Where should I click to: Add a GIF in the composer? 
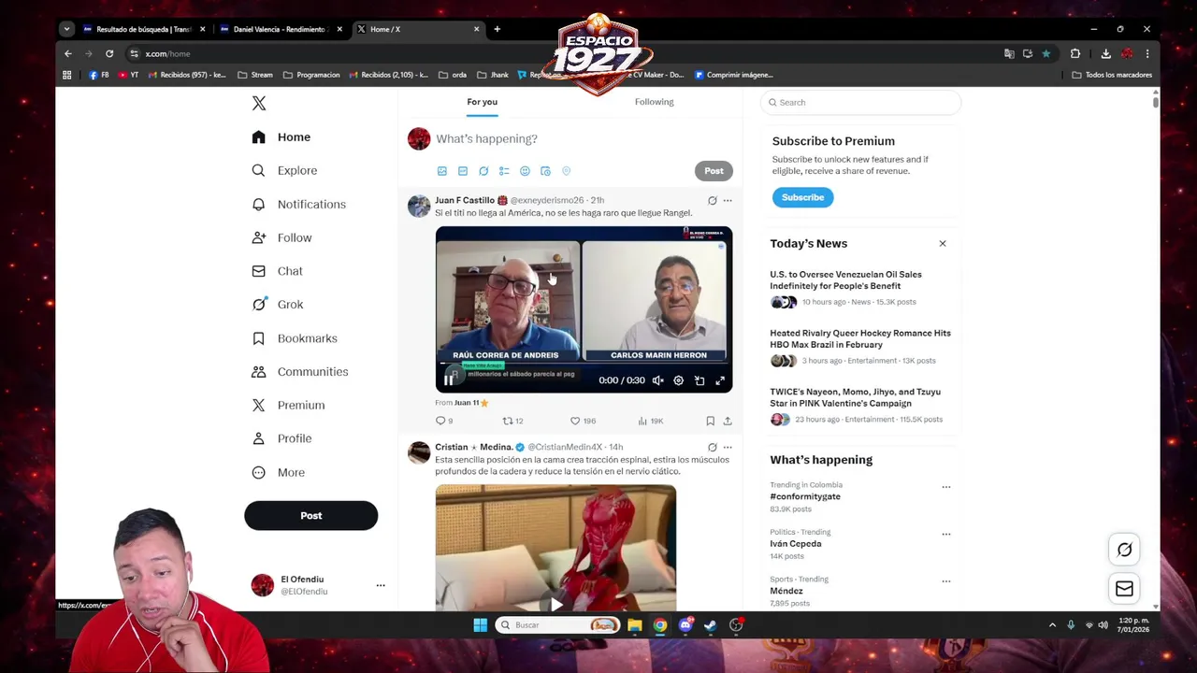[x=463, y=171]
